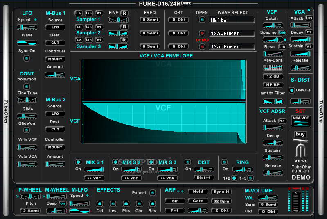This screenshot has height=219, width=327.
Task: Enable MIX S 1 On LED
Action: [x=78, y=162]
